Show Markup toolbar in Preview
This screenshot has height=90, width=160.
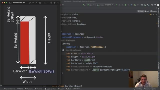pos(54,3)
